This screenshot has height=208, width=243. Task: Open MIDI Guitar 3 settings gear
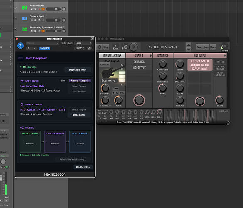click(x=99, y=47)
